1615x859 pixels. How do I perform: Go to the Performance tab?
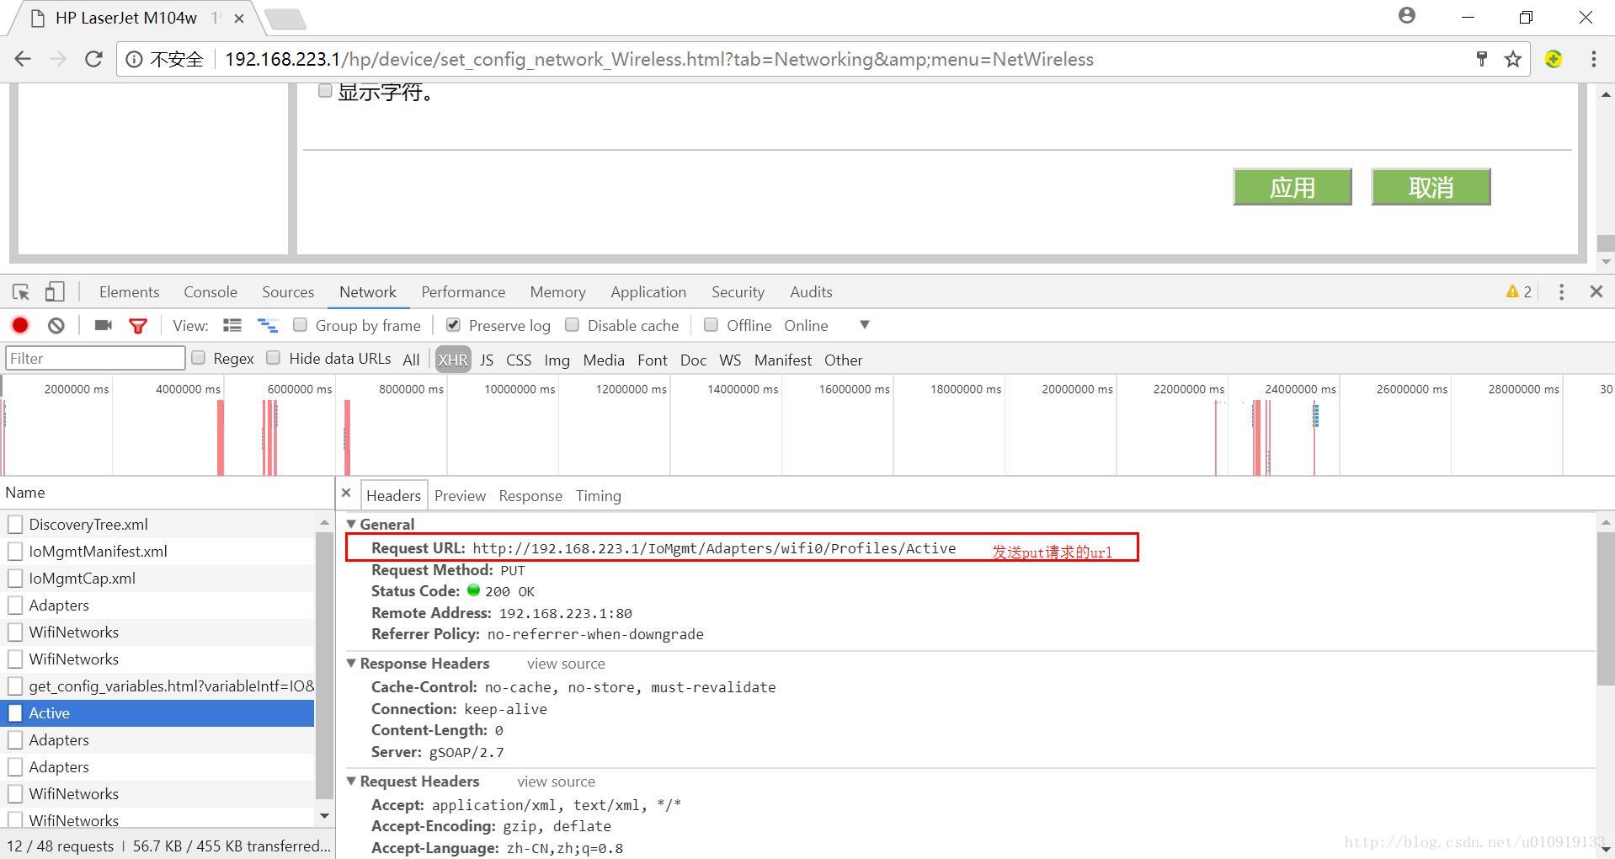click(x=463, y=292)
